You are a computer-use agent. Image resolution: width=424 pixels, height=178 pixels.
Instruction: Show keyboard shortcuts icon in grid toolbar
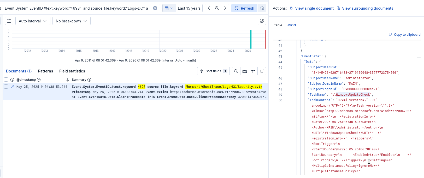click(x=245, y=71)
